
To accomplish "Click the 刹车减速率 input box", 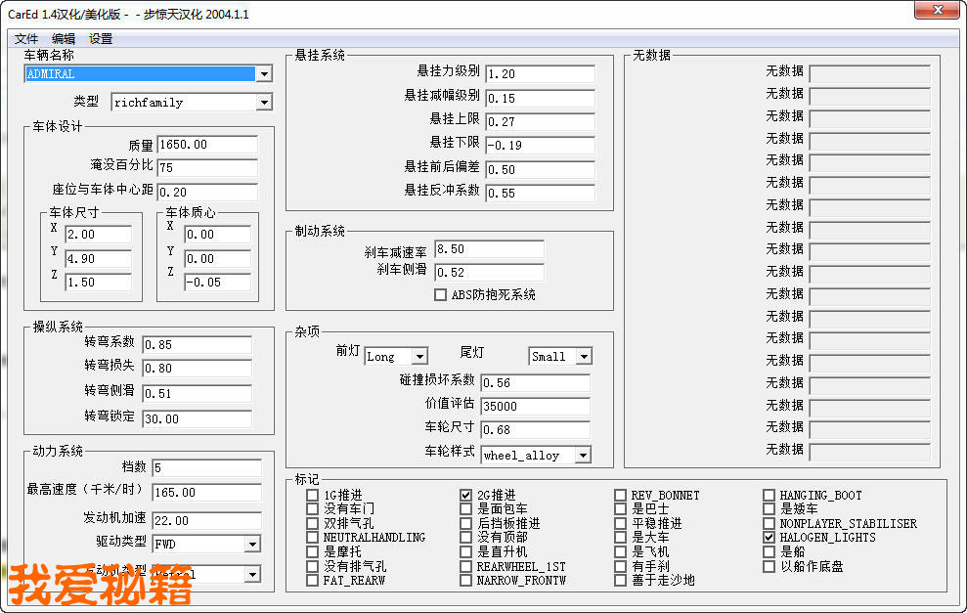I will tap(488, 249).
